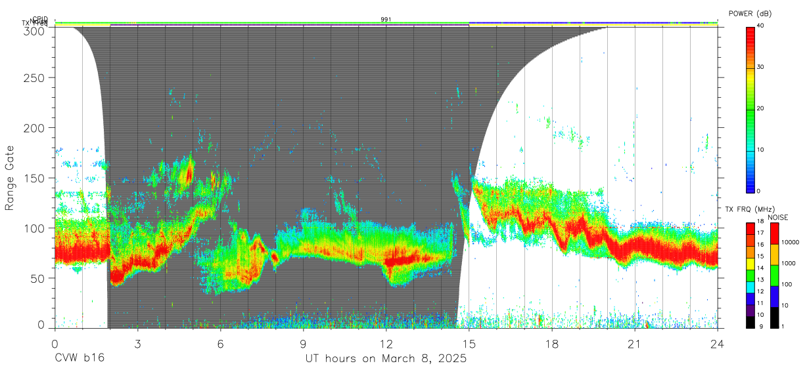Click the 'CVW b16' radar beam label
The width and height of the screenshot is (807, 372).
click(x=80, y=359)
